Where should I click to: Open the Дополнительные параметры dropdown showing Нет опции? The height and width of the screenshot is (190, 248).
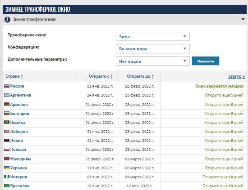pyautogui.click(x=153, y=61)
